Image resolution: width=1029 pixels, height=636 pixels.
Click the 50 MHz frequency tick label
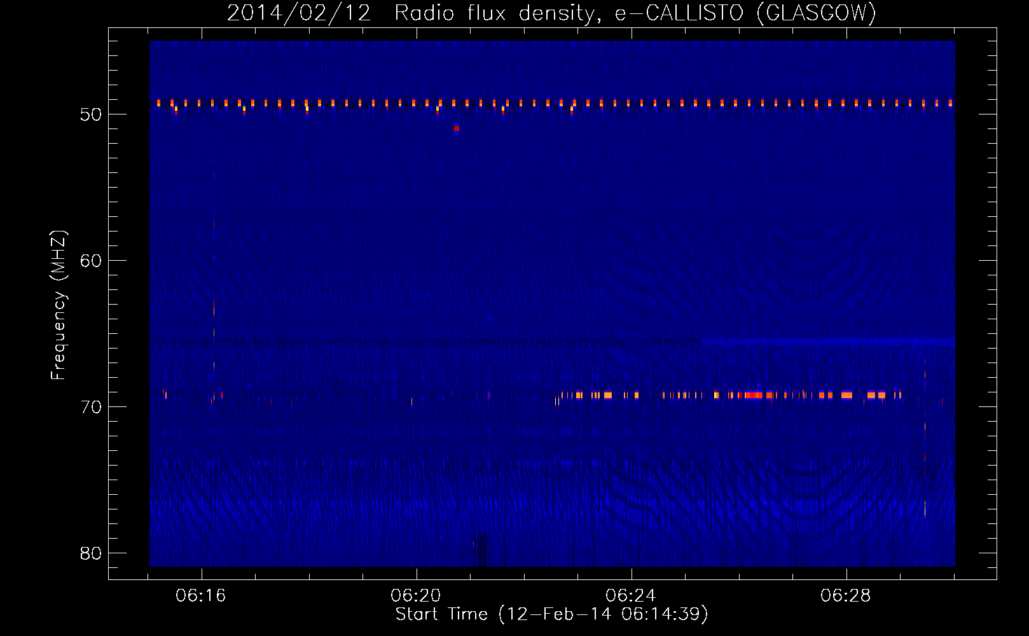[91, 114]
